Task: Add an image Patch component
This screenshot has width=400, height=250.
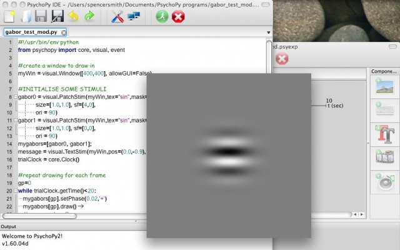Action: pyautogui.click(x=384, y=87)
